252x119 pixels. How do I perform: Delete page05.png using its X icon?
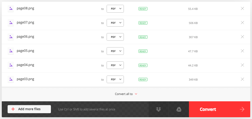click(242, 51)
